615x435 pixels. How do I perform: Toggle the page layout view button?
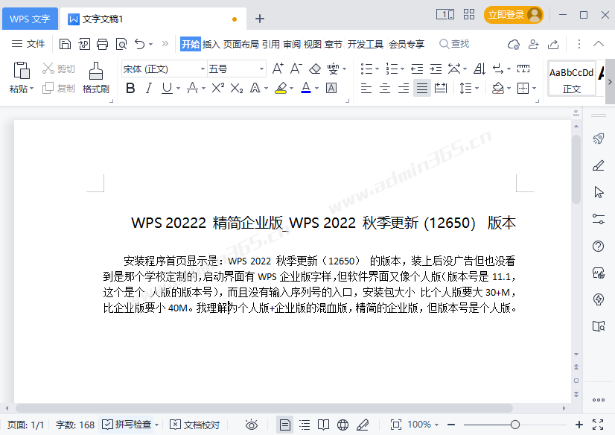(x=284, y=425)
